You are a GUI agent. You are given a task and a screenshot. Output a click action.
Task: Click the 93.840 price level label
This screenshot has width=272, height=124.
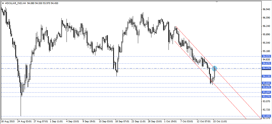click(x=266, y=83)
